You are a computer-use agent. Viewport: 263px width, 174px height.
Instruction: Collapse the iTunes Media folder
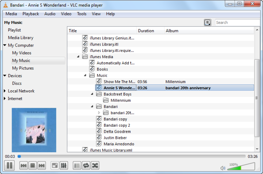click(x=78, y=57)
